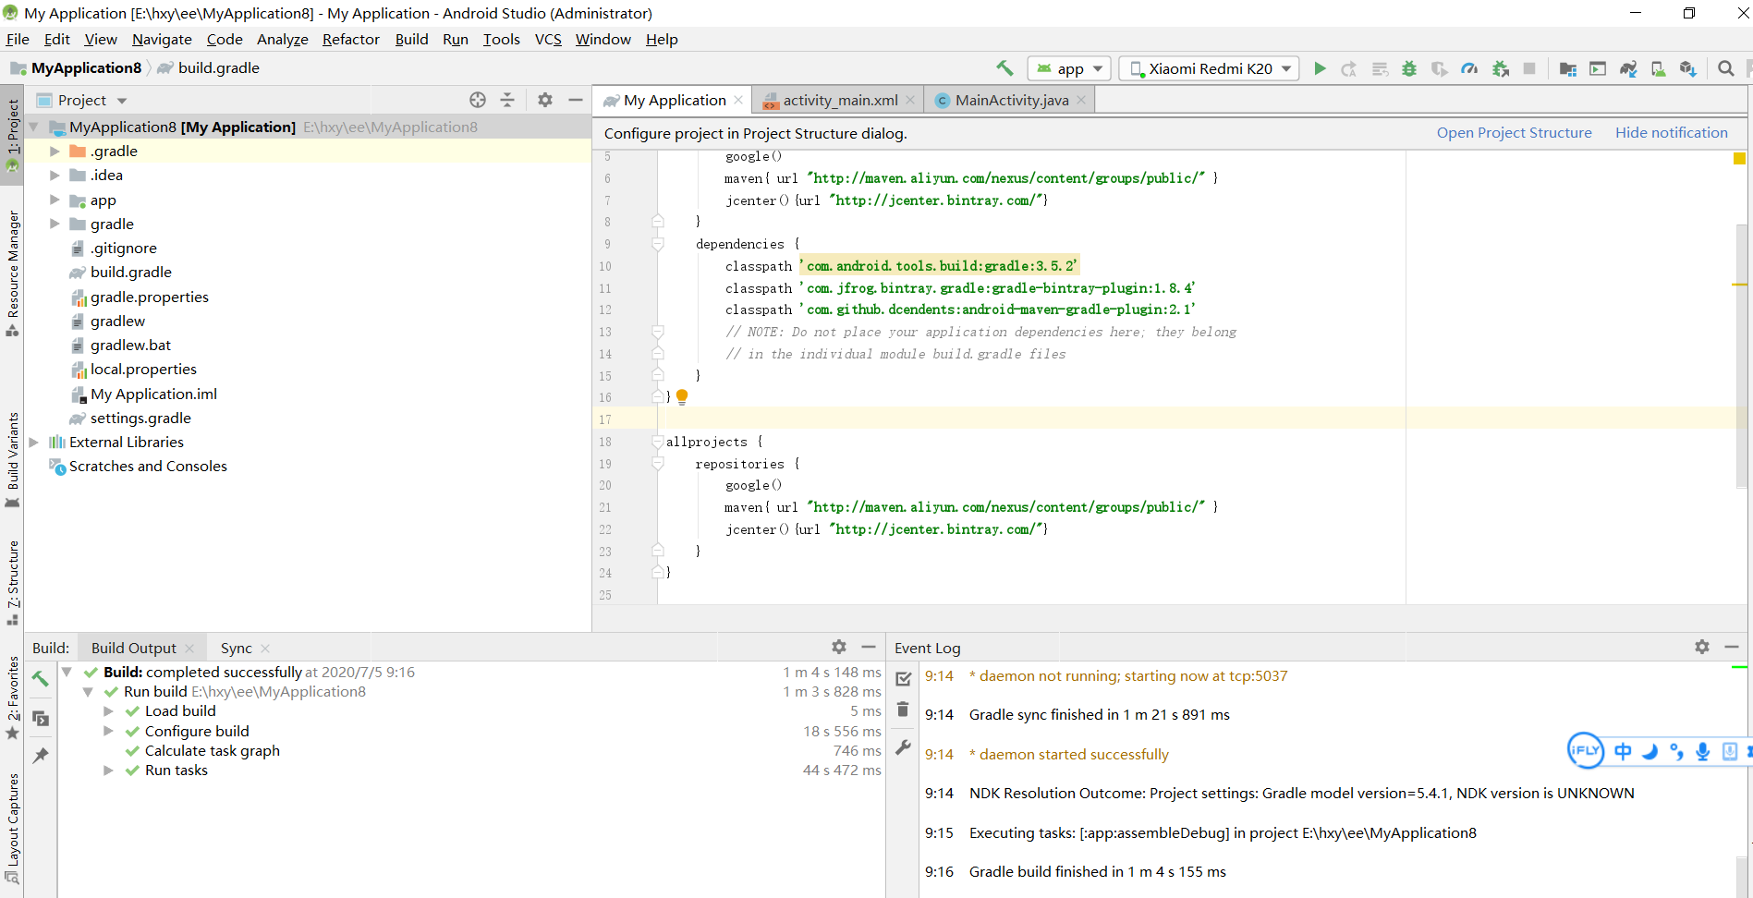Expand the .idea folder
The width and height of the screenshot is (1753, 898).
(55, 175)
